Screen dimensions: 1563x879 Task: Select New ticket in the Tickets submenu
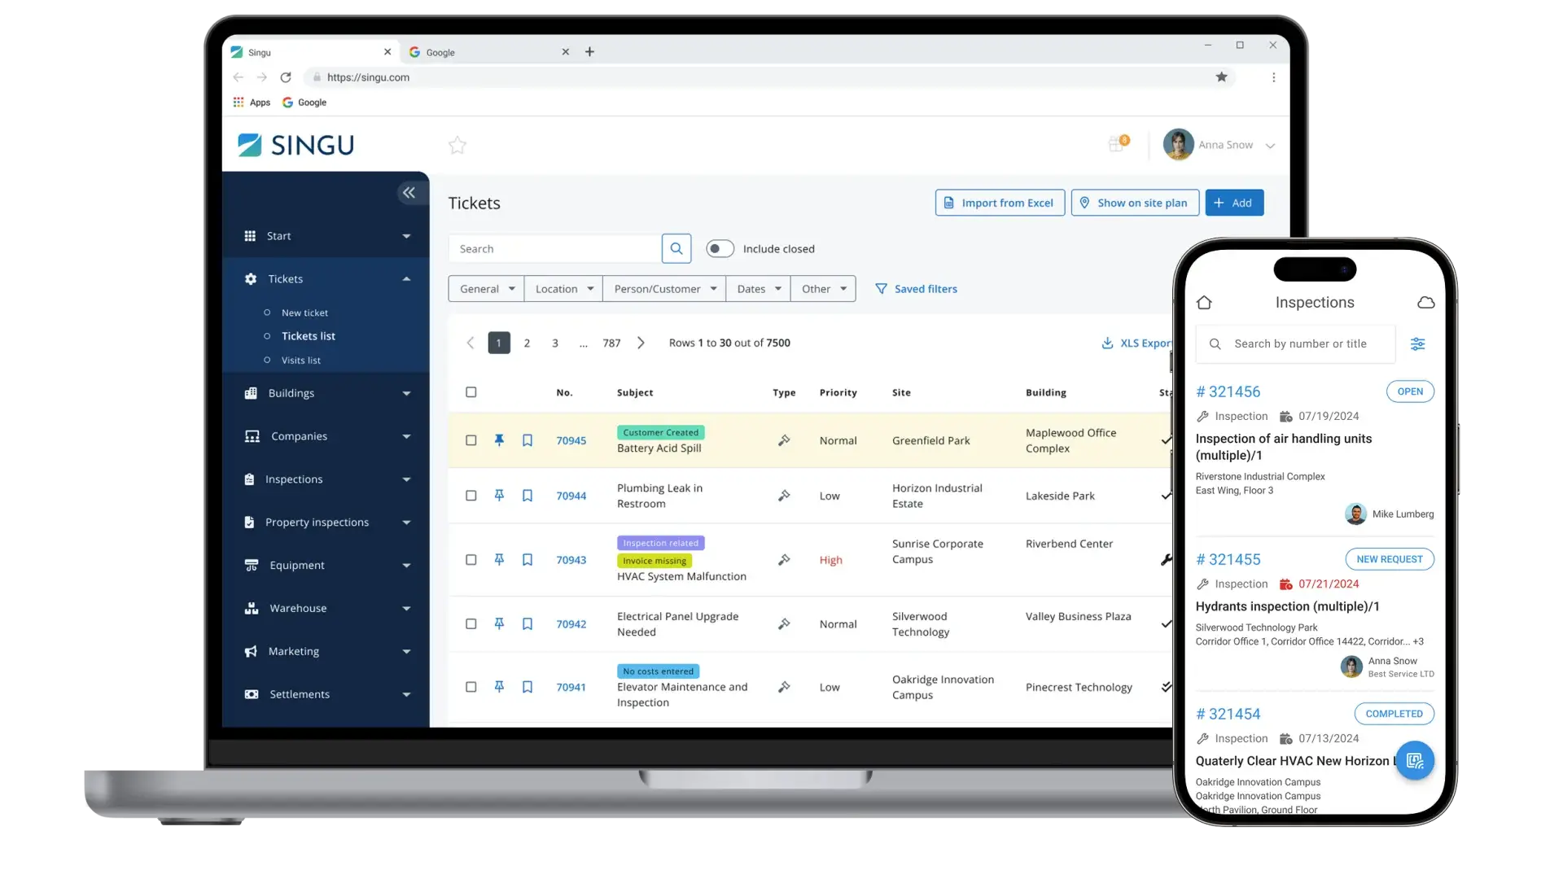coord(304,313)
